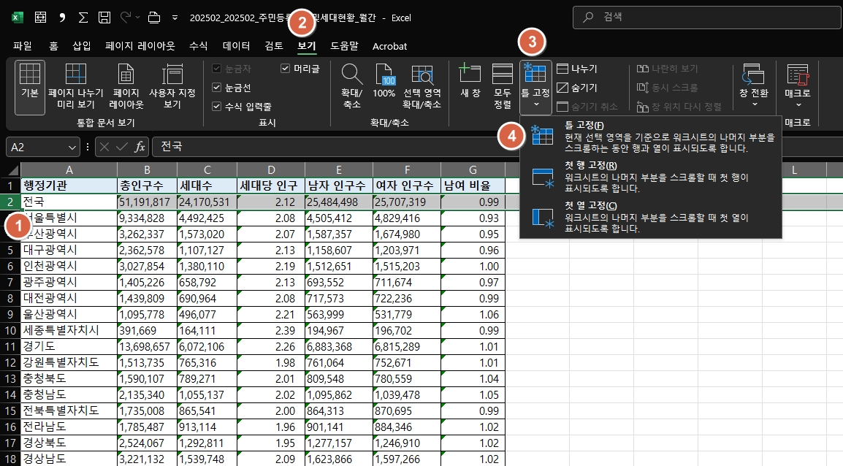Open the 검토 tab
843x466 pixels.
(274, 46)
